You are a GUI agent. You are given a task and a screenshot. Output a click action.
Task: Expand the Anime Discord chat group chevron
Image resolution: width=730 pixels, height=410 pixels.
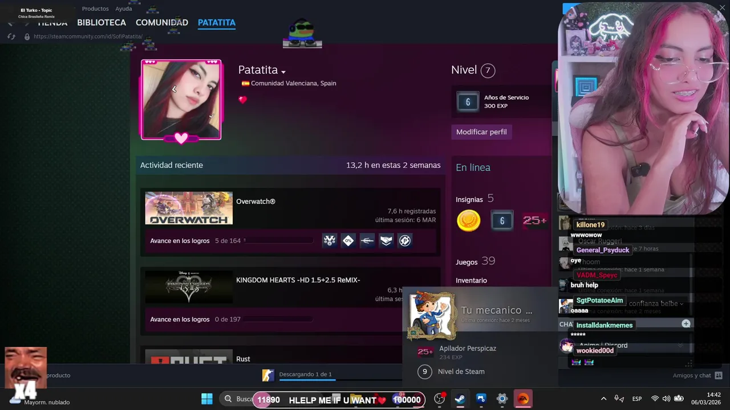point(680,346)
